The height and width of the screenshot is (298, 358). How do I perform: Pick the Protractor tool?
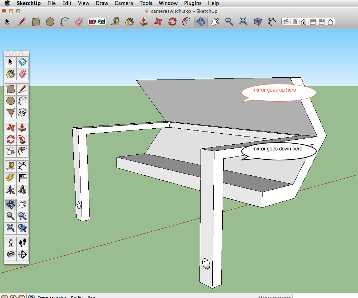[x=10, y=178]
